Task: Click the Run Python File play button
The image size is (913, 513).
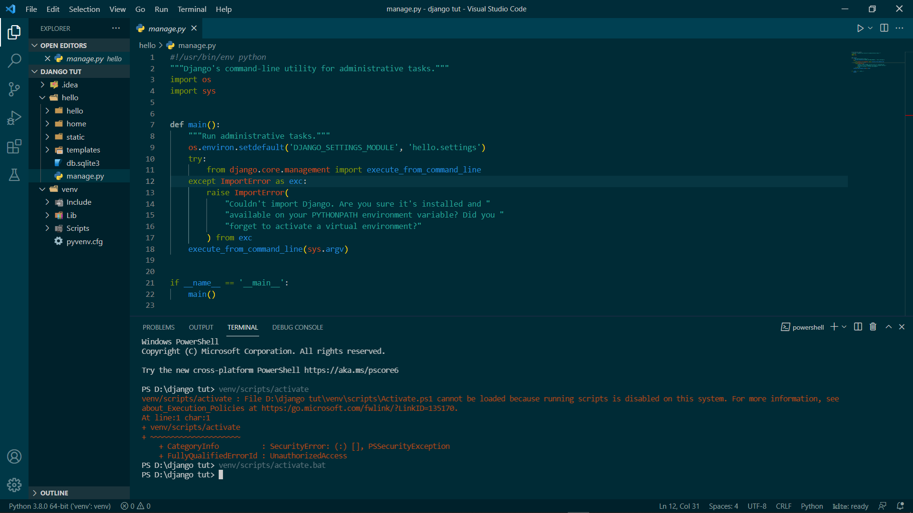Action: pos(860,28)
